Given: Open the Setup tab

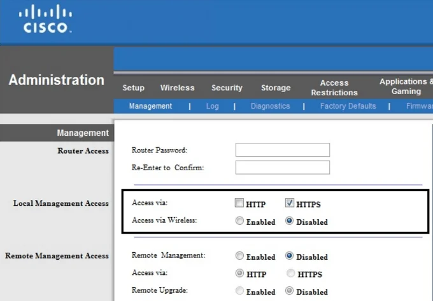Looking at the screenshot, I should tap(134, 88).
